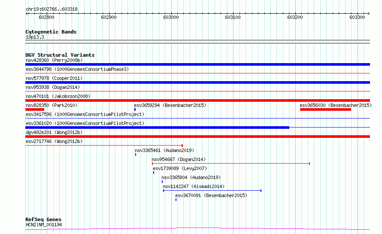Click variant label esv3659294 (Besenbacher2015)

coord(170,105)
